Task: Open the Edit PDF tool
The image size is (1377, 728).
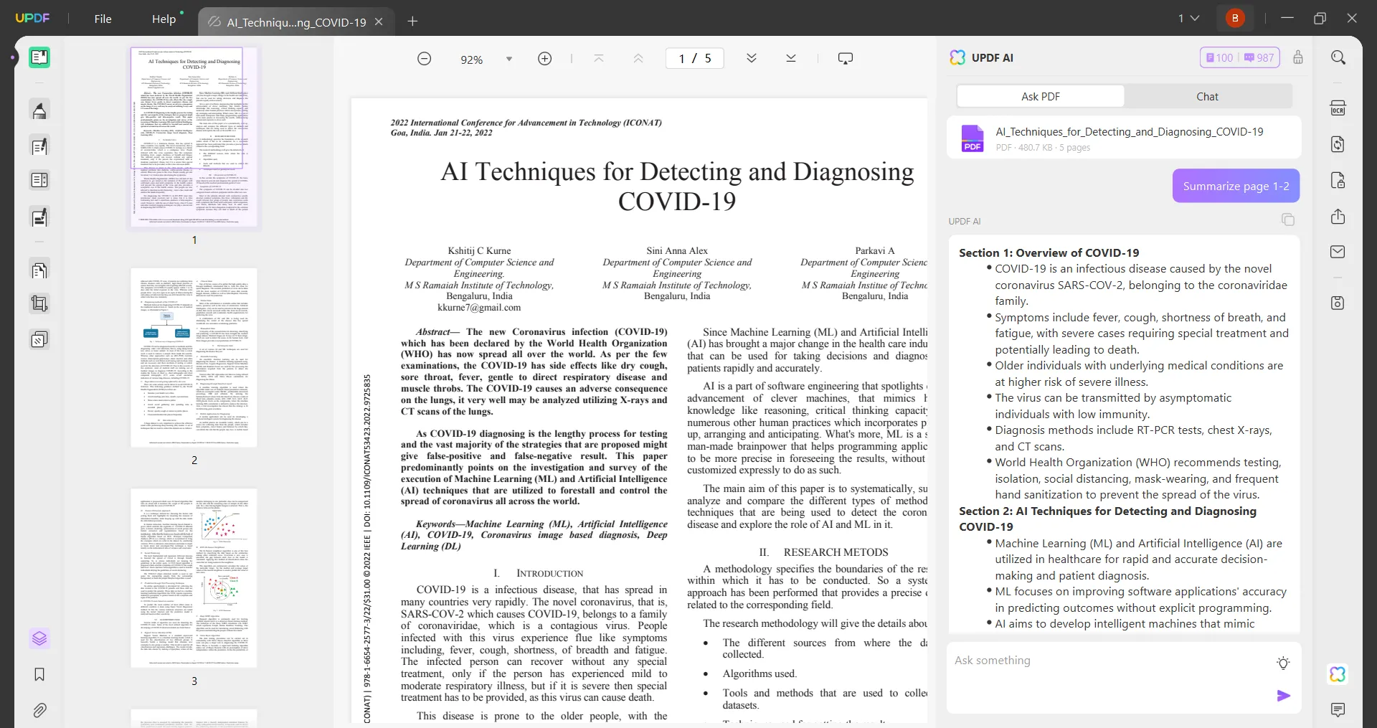Action: coord(39,146)
